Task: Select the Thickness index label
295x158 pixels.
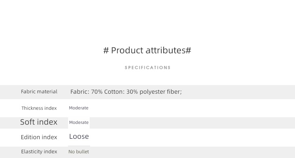Action: click(x=39, y=108)
